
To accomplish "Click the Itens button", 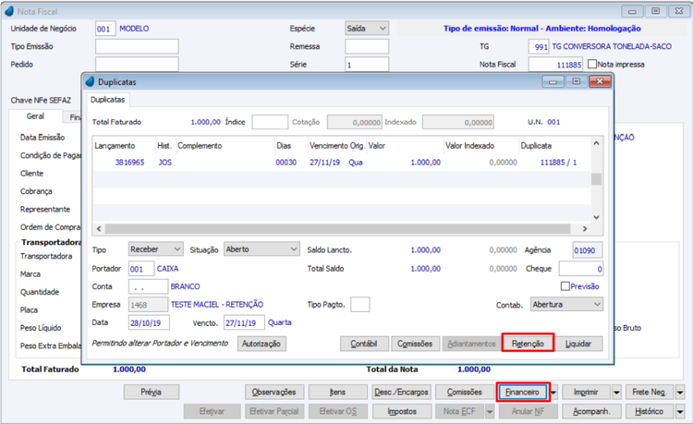I will coord(337,393).
